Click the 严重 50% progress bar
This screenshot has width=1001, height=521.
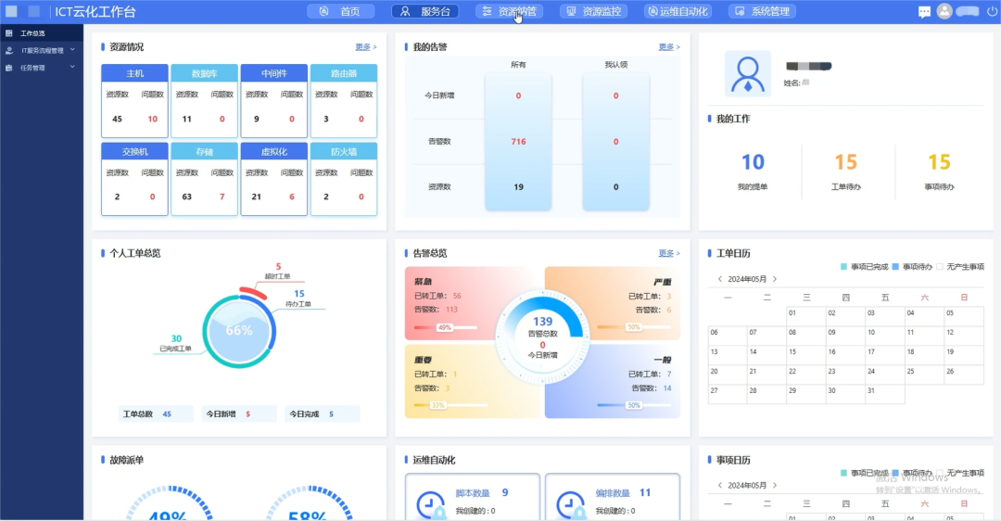[x=634, y=327]
